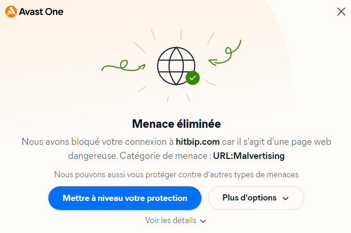Expand Voir les détails section
Image resolution: width=351 pixels, height=233 pixels.
click(x=175, y=220)
